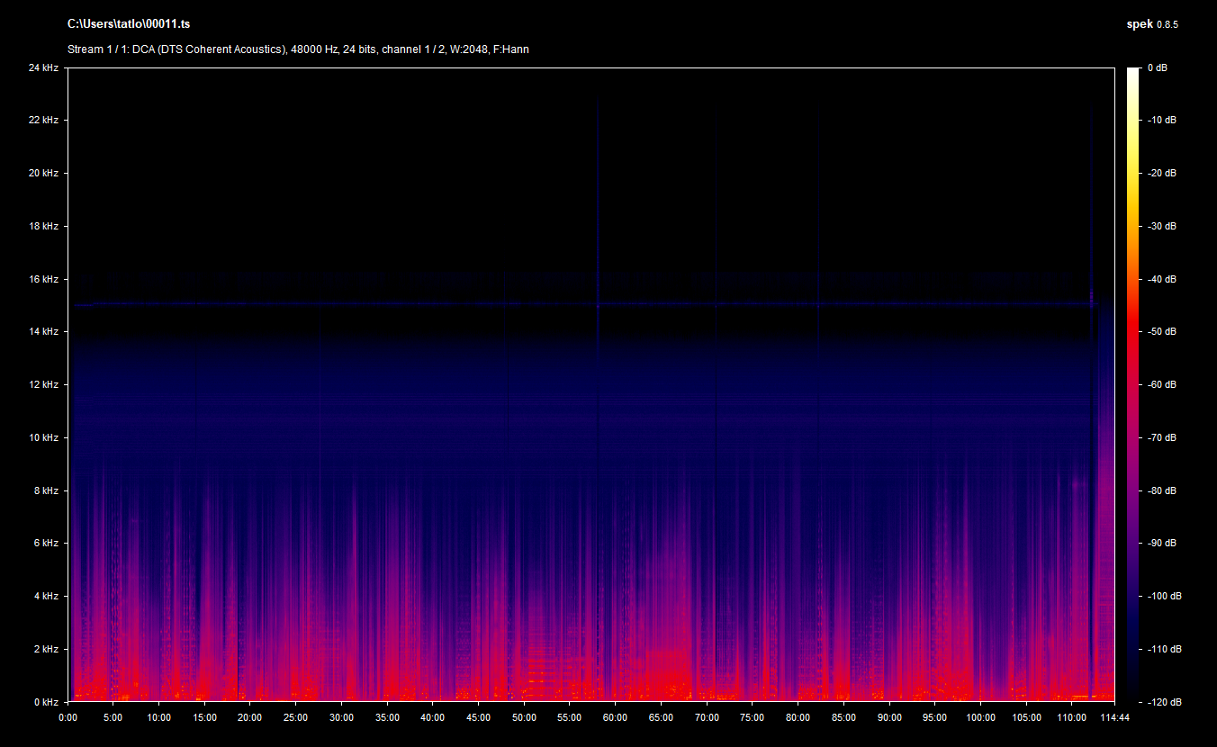Click the vertical spike near 58:00 at 20 kHz
1217x747 pixels.
click(598, 173)
